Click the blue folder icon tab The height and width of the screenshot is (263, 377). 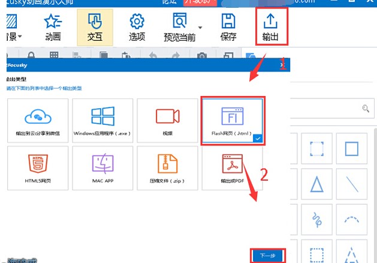pyautogui.click(x=251, y=55)
